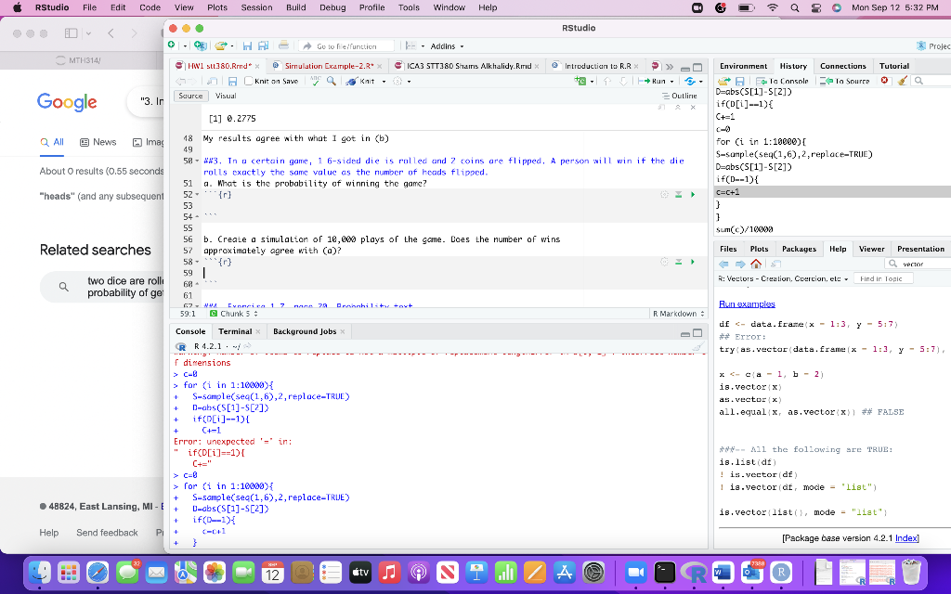Switch to ICA3 STT380 Shams Alkhalidy.Rmd tab
The height and width of the screenshot is (594, 951).
click(469, 66)
